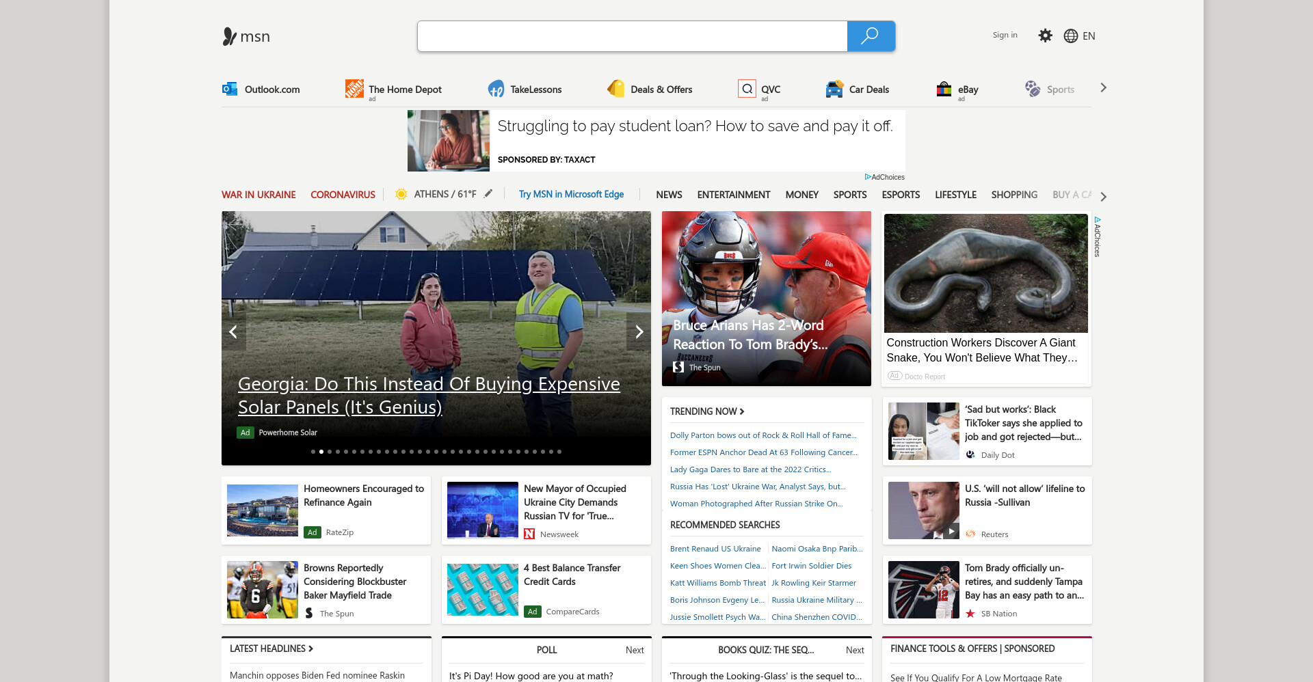Image resolution: width=1313 pixels, height=682 pixels.
Task: Open giant snake ad thumbnail
Action: pyautogui.click(x=985, y=273)
